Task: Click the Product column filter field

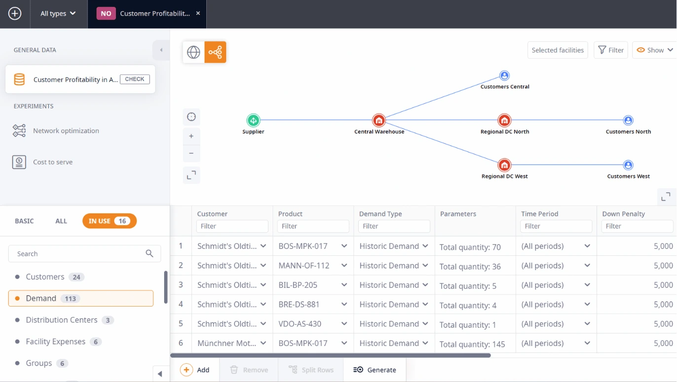Action: [x=313, y=226]
